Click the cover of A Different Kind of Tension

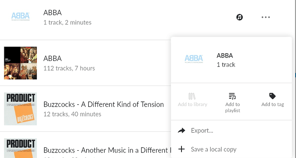click(21, 109)
